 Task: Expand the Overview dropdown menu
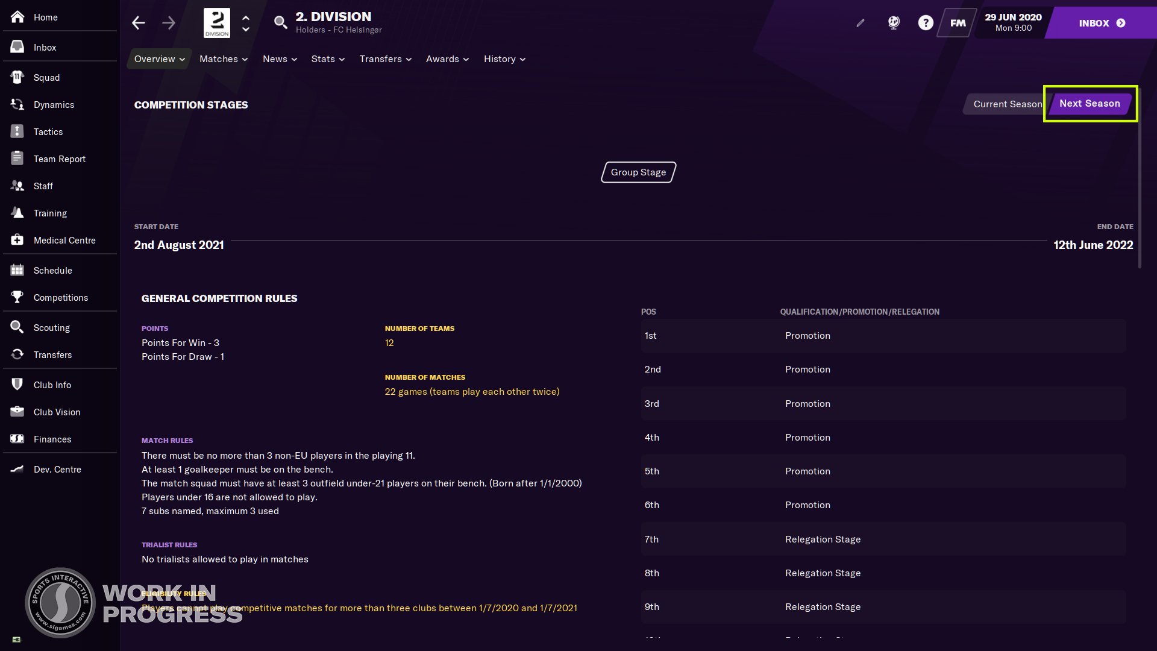pyautogui.click(x=159, y=58)
